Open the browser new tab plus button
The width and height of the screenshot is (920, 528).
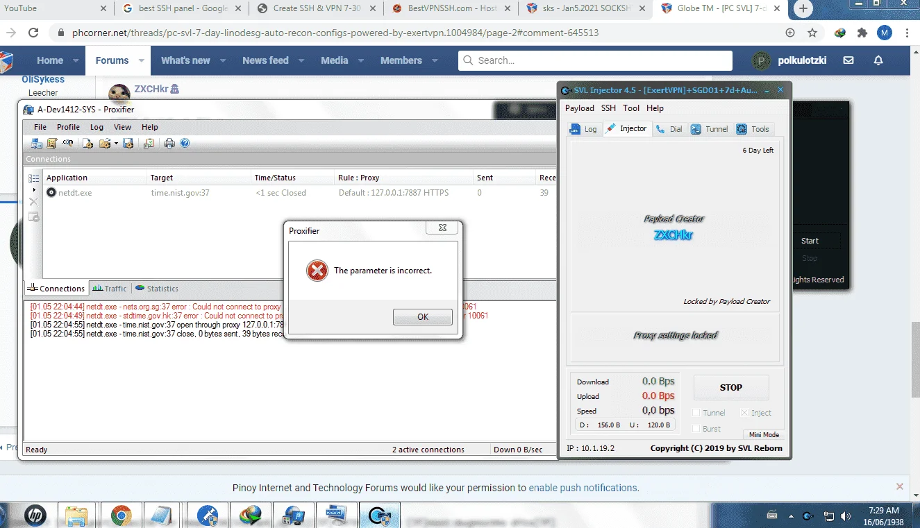(x=804, y=9)
